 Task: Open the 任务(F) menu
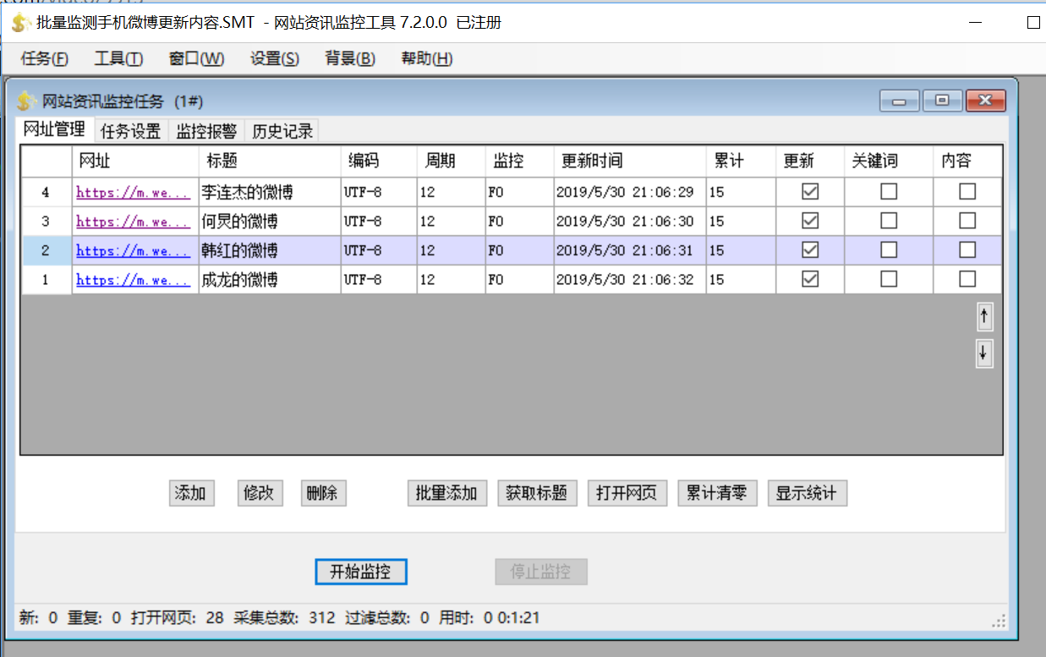point(45,58)
